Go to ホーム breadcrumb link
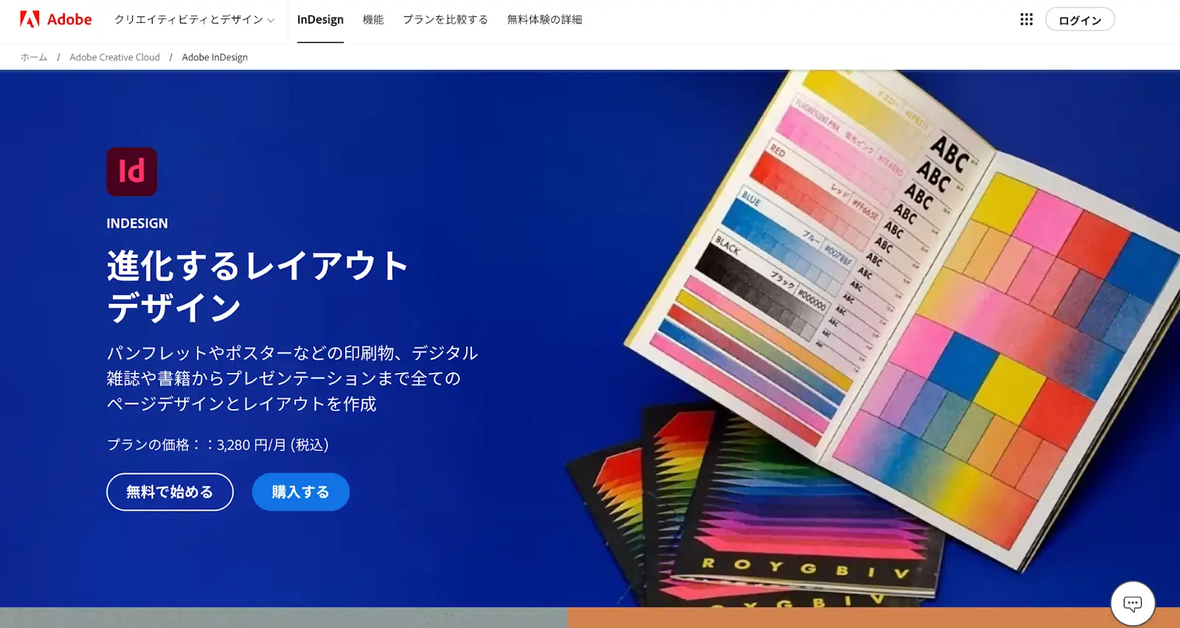This screenshot has width=1180, height=628. click(34, 57)
